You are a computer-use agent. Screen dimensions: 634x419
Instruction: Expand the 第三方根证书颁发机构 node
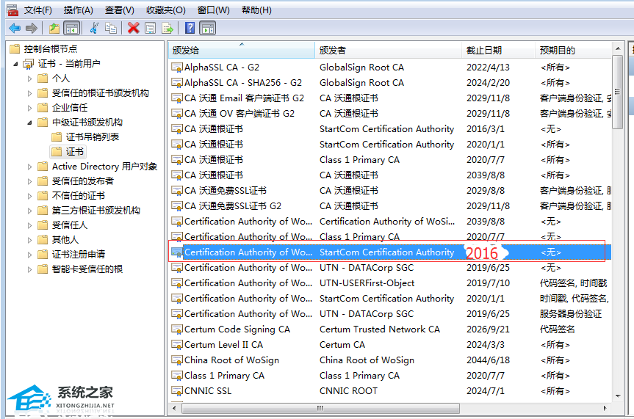pos(29,211)
